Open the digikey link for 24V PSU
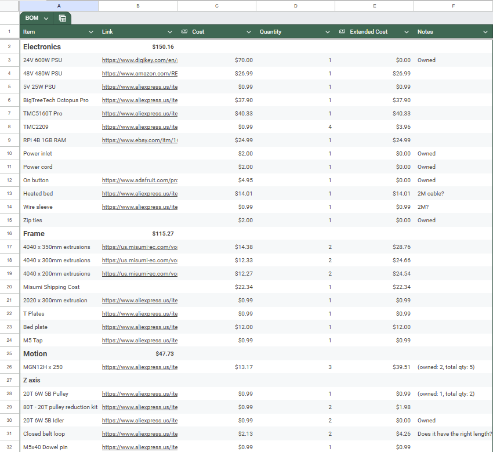Screen dimensions: 493x452 [x=139, y=60]
